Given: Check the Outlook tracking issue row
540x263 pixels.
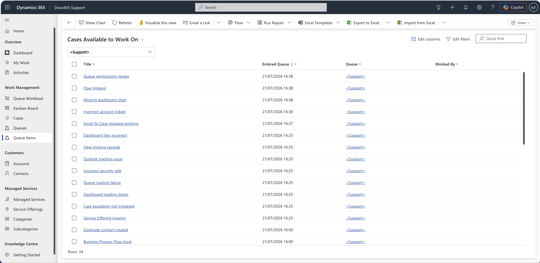Looking at the screenshot, I should 74,159.
